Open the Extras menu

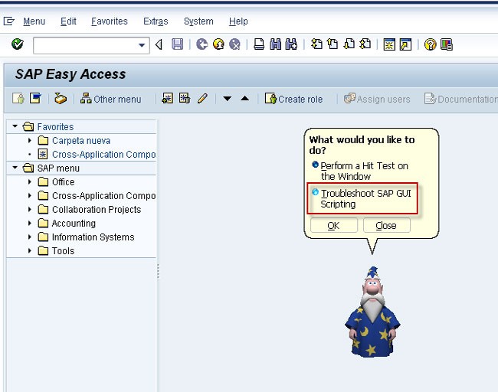pos(156,21)
